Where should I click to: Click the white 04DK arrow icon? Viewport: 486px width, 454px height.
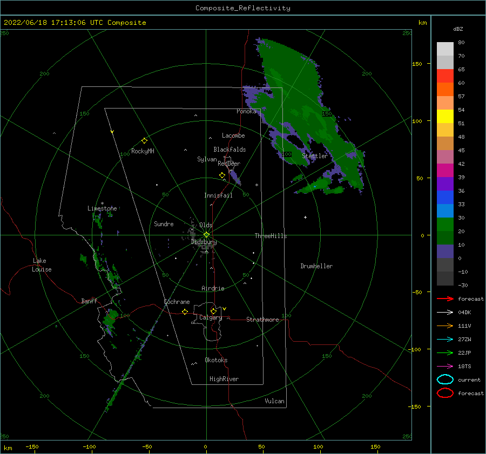click(x=445, y=312)
